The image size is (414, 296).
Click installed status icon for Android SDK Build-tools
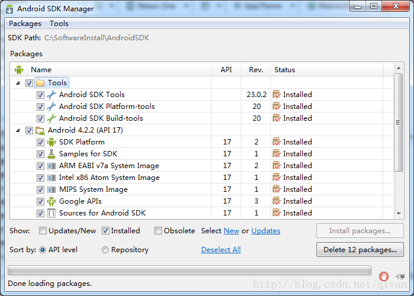pos(276,118)
